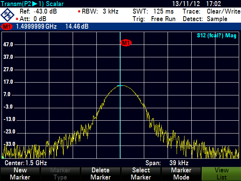The width and height of the screenshot is (241, 181).
Task: Click the Trig Free Run setting
Action: [x=154, y=19]
